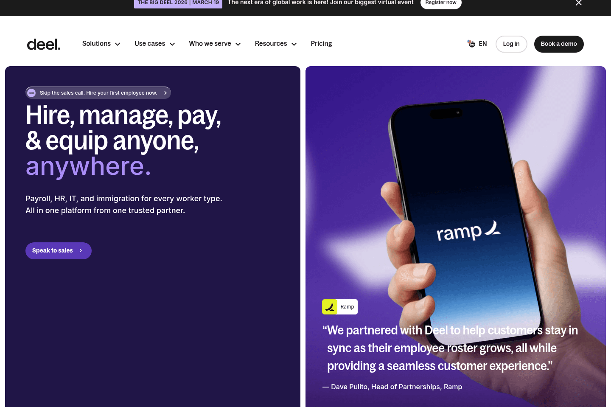
Task: Expand the Resources dropdown arrow
Action: pyautogui.click(x=294, y=44)
